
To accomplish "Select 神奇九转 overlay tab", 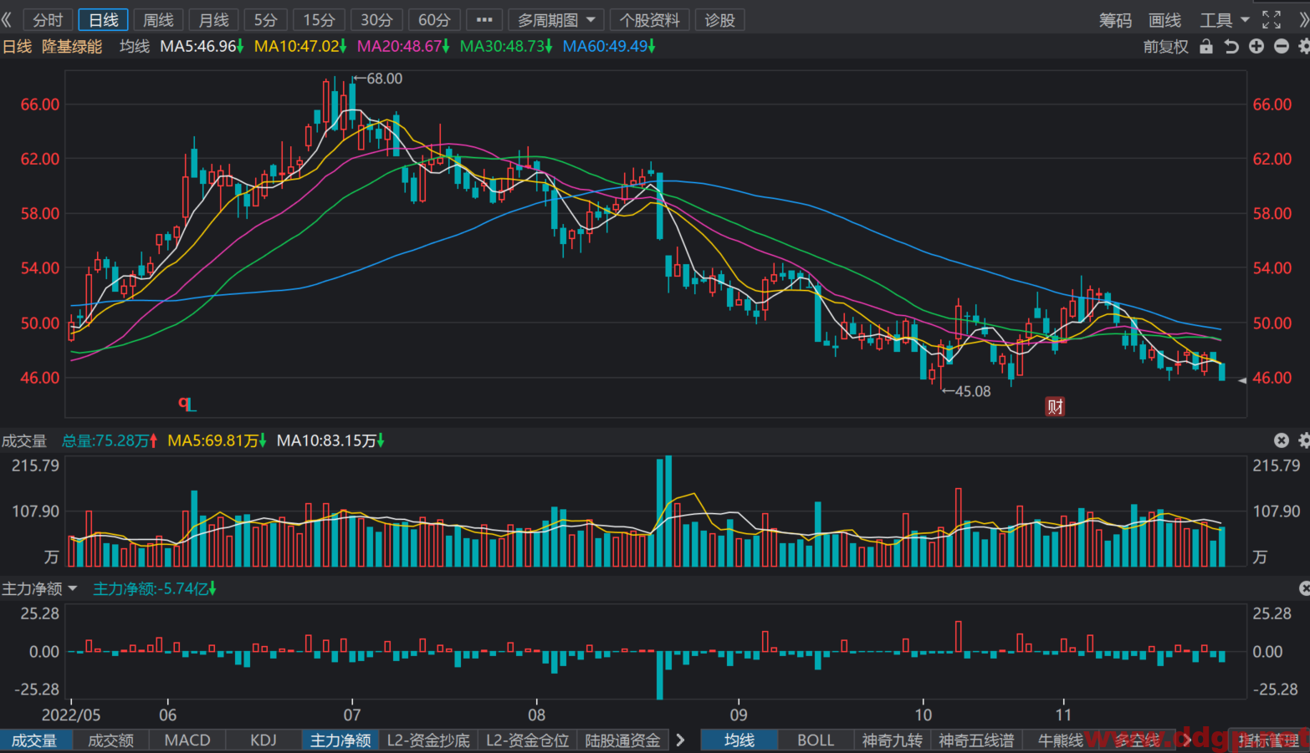I will [892, 740].
